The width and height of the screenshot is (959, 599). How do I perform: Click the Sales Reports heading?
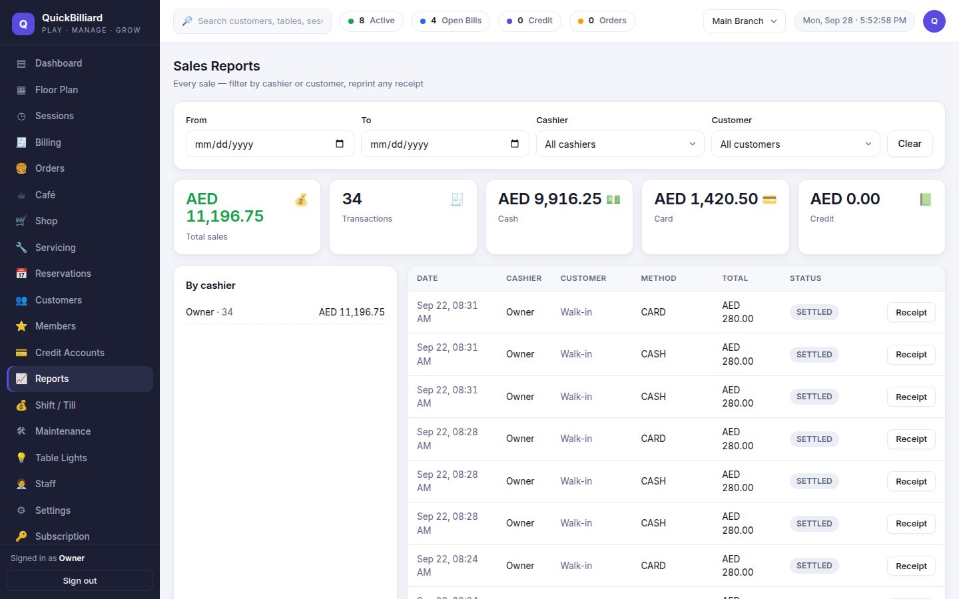[x=216, y=66]
